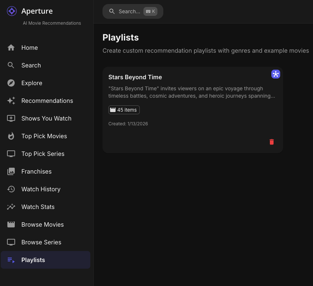Focus the Search input field
The width and height of the screenshot is (313, 286).
(x=129, y=11)
